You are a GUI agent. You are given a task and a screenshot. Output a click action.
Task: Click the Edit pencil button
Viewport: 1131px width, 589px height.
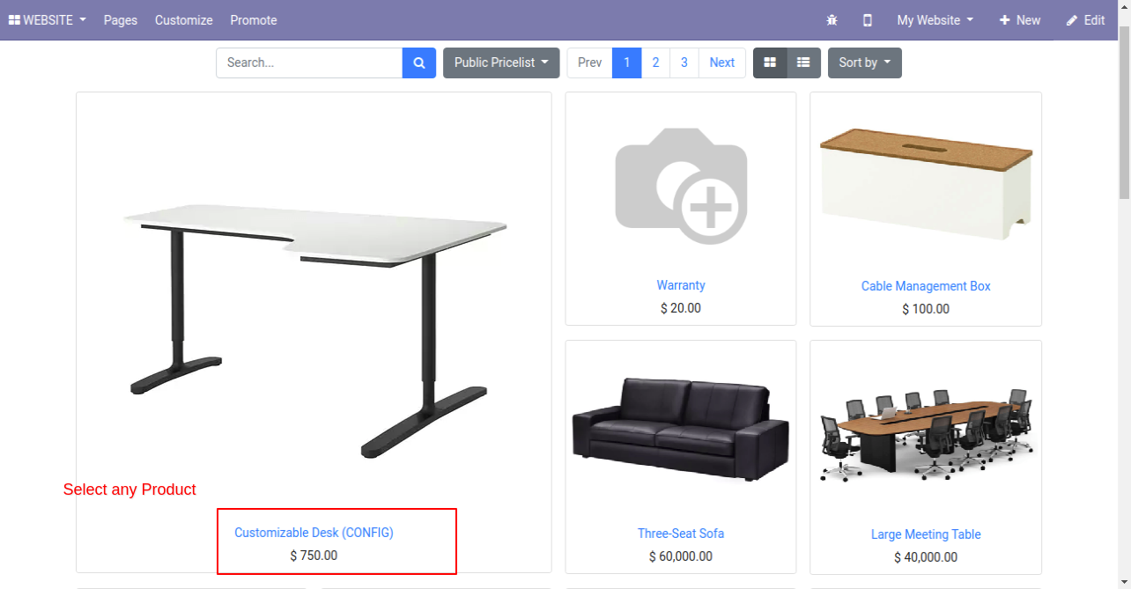pos(1085,20)
